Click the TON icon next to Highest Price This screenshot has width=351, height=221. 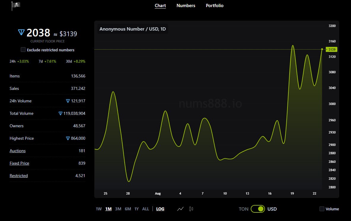[x=68, y=138]
